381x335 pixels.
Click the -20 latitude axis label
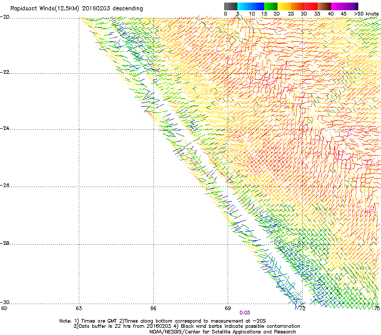[5, 17]
